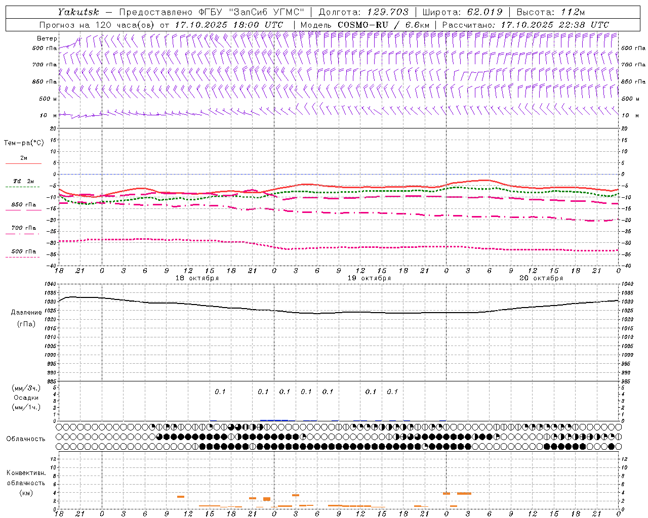The image size is (648, 518).
Task: Click the '(мм/3ч.)' precipitation unit label
Action: coord(26,388)
